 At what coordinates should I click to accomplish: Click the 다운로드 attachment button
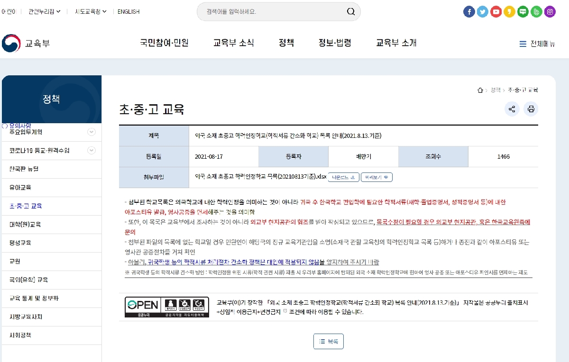click(344, 177)
